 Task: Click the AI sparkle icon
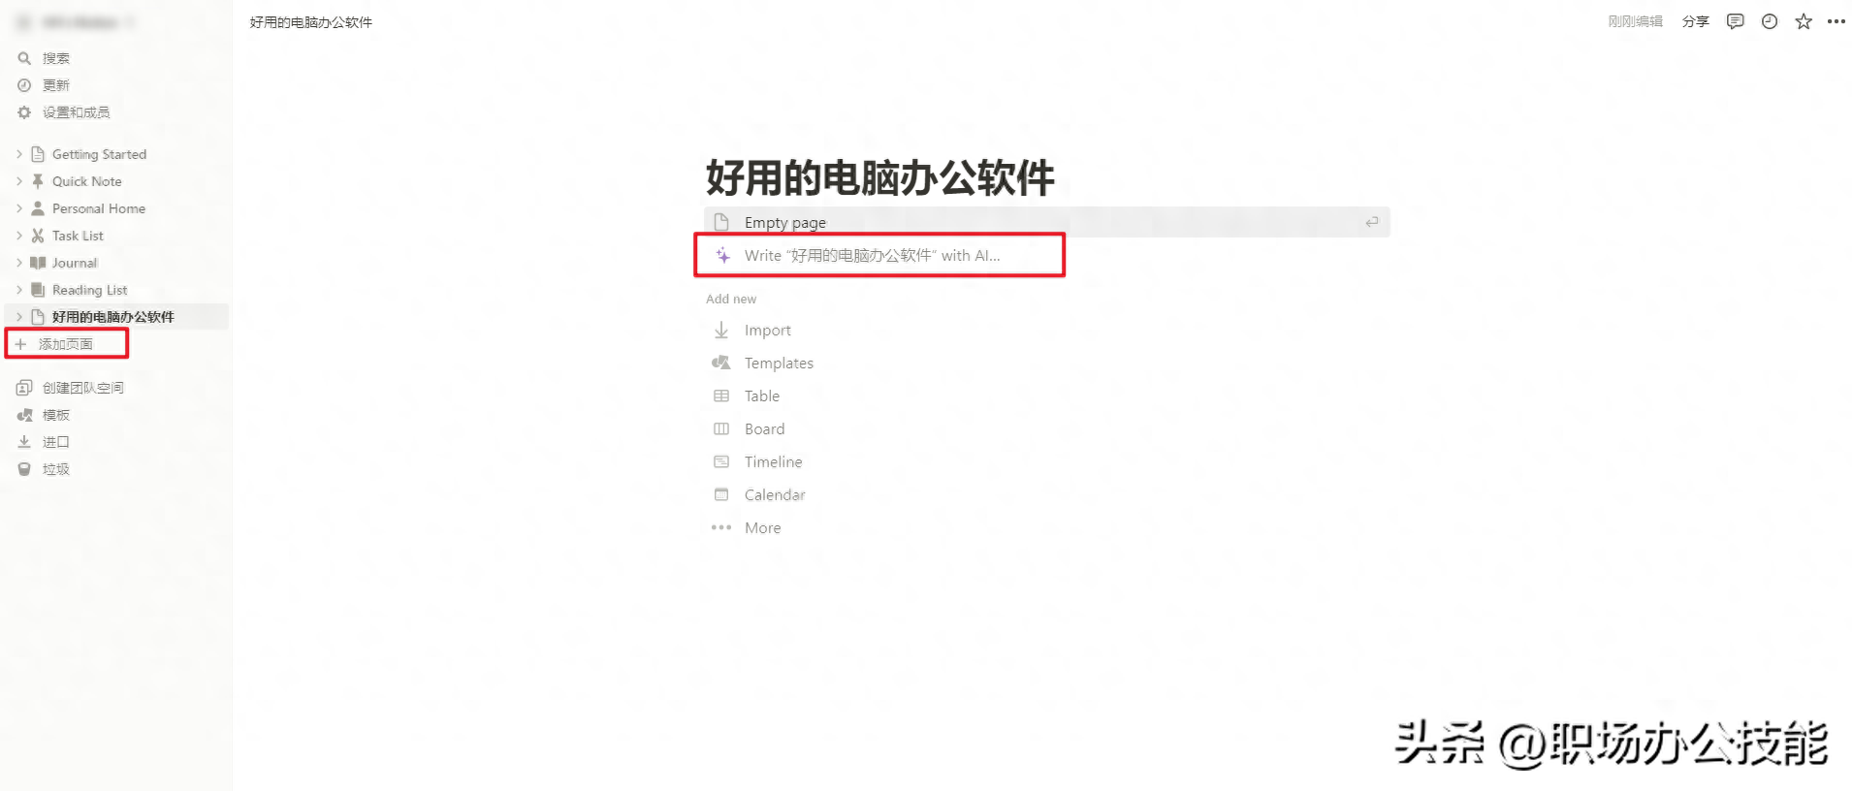tap(722, 256)
